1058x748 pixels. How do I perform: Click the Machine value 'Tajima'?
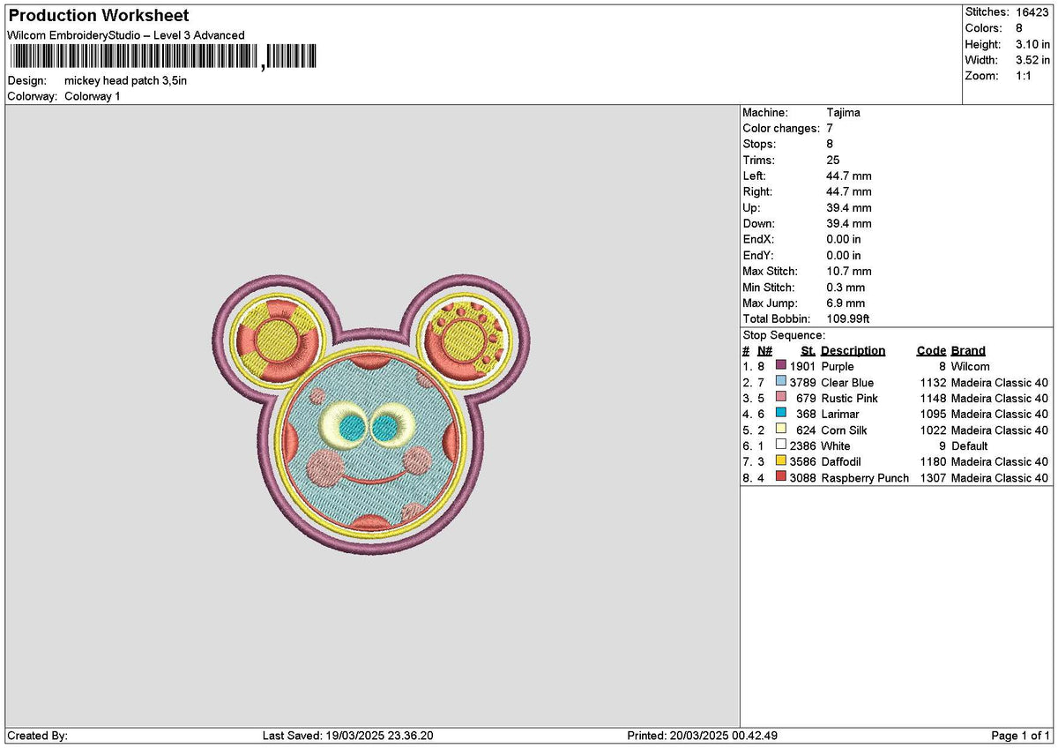coord(843,112)
